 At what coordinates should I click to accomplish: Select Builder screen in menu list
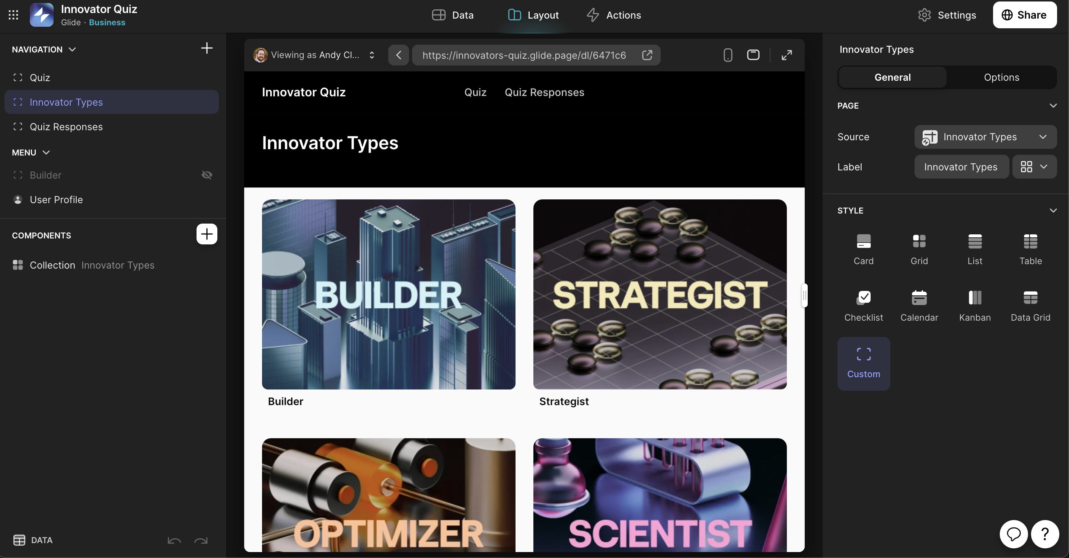pyautogui.click(x=112, y=175)
